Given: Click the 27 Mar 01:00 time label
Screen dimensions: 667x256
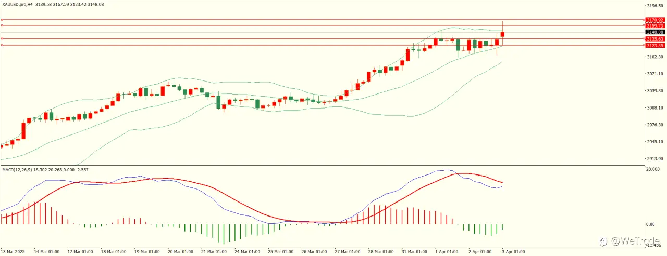Looking at the screenshot, I should click(x=348, y=252).
